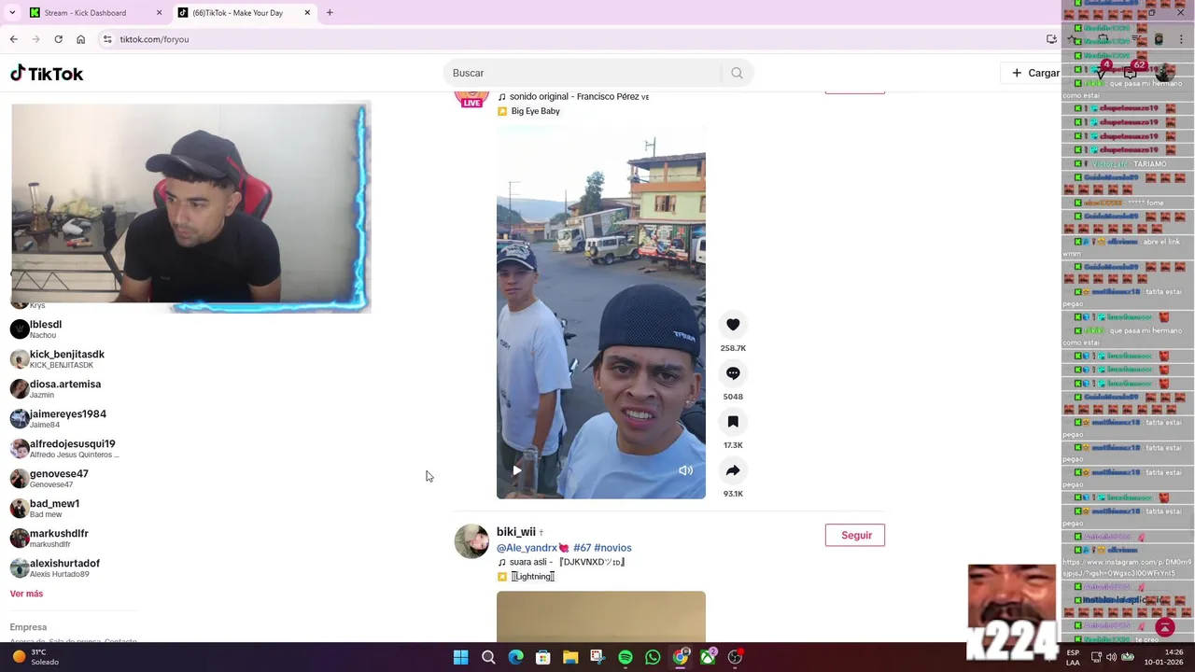The height and width of the screenshot is (672, 1195).
Task: Click the Cargar upload button
Action: [1034, 73]
